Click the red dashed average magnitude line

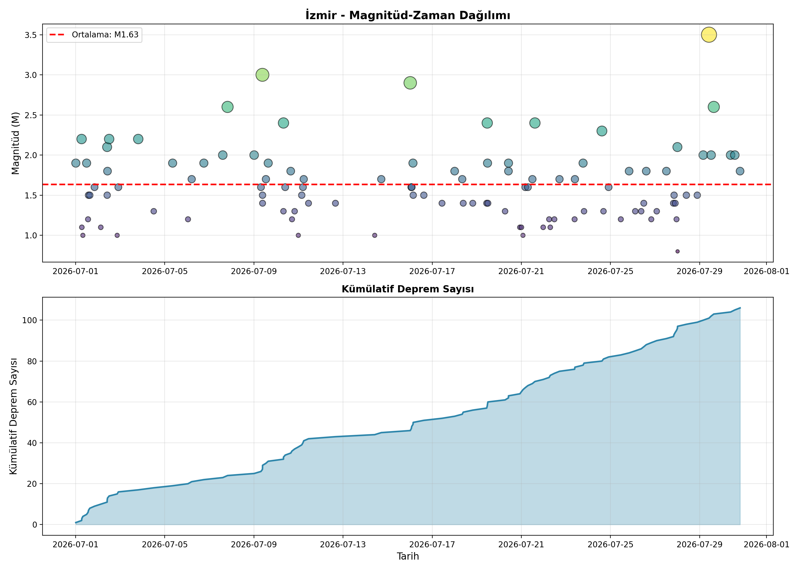[x=407, y=184]
